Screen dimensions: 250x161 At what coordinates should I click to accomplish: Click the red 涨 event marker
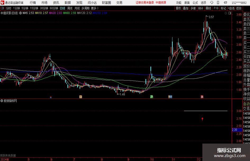coord(202,96)
